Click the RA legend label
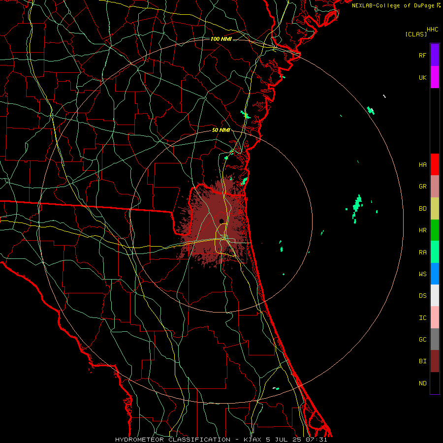Screen dimensions: 443x443 pos(422,253)
